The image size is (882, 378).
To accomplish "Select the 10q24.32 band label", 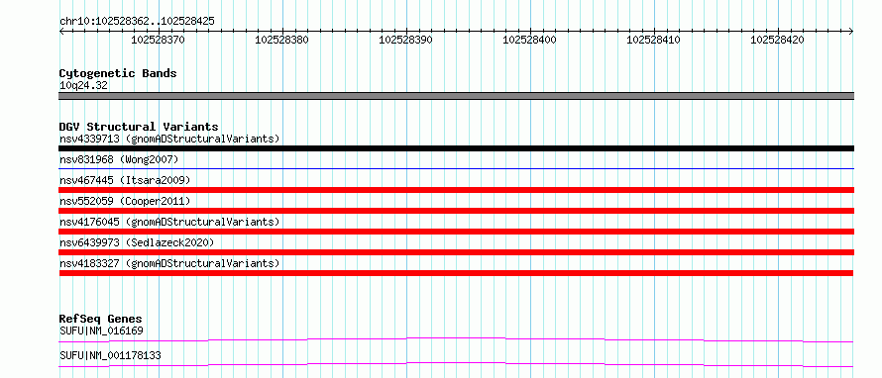I will pyautogui.click(x=83, y=86).
